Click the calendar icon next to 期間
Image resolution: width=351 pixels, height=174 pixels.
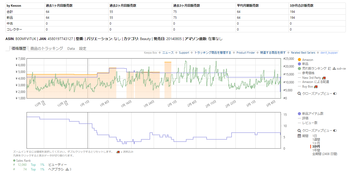299,136
